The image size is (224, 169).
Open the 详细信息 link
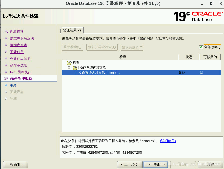click(x=168, y=141)
